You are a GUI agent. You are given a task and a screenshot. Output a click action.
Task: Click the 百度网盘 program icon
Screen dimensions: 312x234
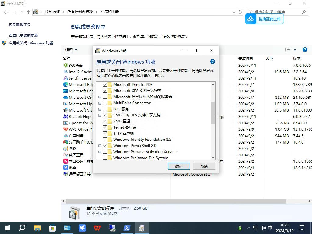point(66,136)
